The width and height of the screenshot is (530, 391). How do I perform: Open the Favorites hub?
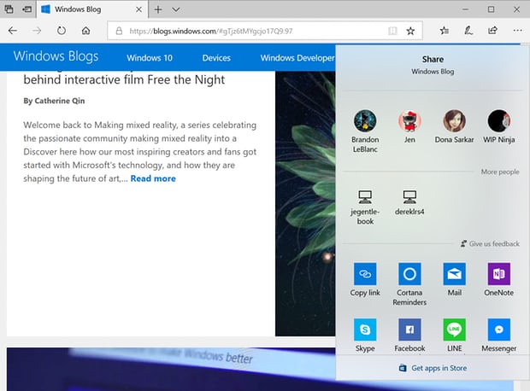coord(445,31)
